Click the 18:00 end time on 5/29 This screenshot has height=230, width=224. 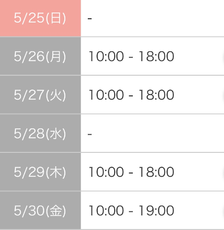pos(156,172)
